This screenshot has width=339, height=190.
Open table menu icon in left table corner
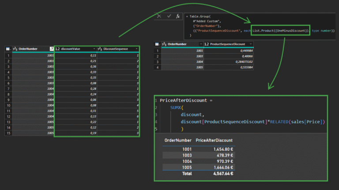click(8, 48)
